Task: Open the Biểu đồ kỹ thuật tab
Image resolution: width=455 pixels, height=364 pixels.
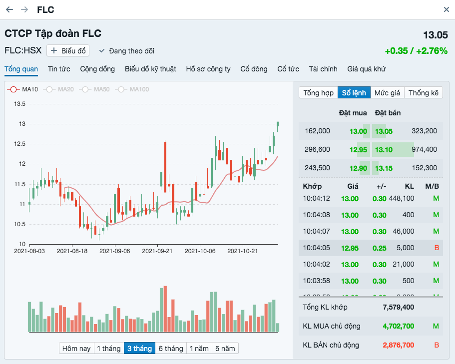Action: tap(150, 69)
